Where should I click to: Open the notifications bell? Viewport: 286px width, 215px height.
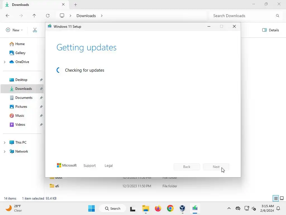pyautogui.click(x=278, y=208)
